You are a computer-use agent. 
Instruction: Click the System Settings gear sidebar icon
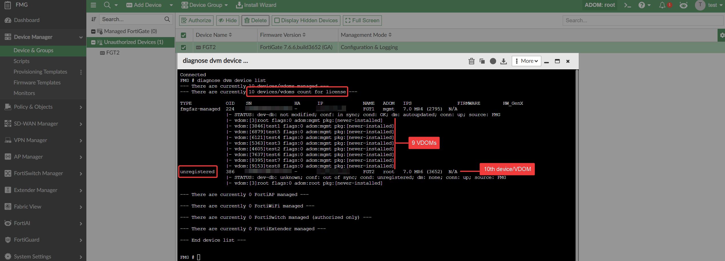pos(8,256)
